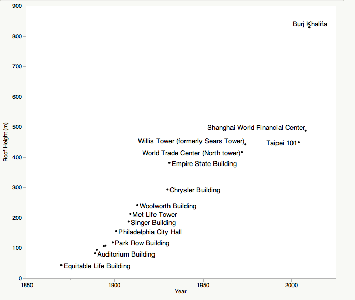The width and height of the screenshot is (355, 300).
Task: Click the 1850 tick label on Year axis
Action: pos(27,286)
